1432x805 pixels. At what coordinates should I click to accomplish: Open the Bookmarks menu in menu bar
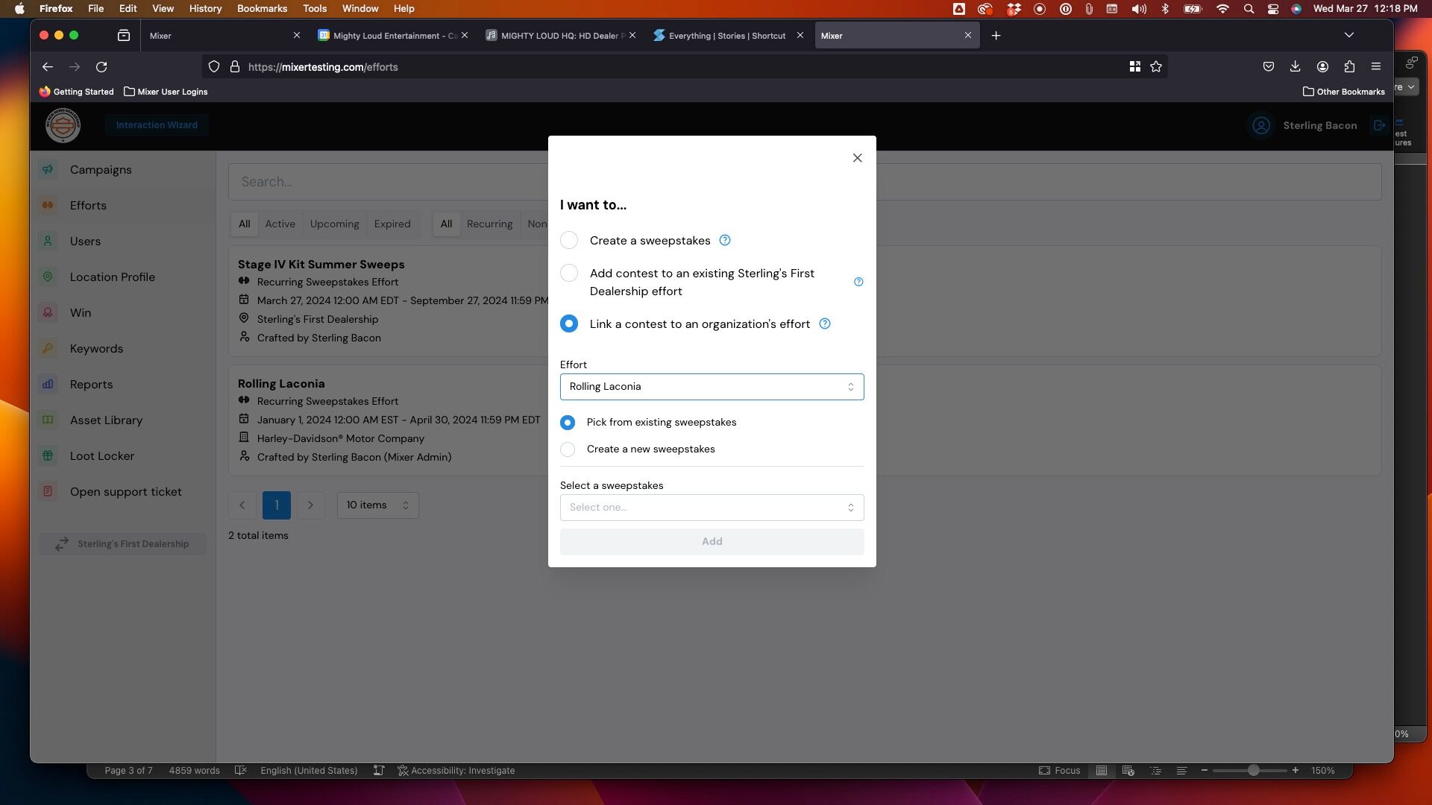(262, 8)
